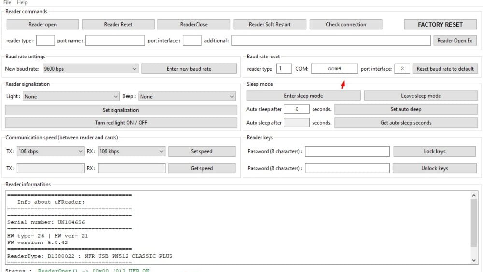Click the Reader open button
Viewport: 483px width, 272px height.
click(x=43, y=24)
